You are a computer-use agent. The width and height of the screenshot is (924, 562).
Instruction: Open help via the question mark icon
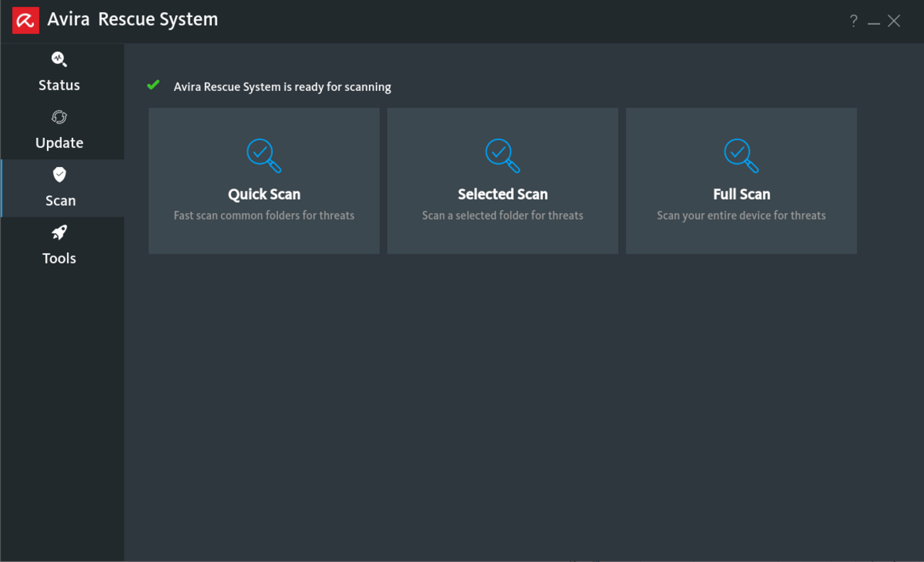point(853,21)
